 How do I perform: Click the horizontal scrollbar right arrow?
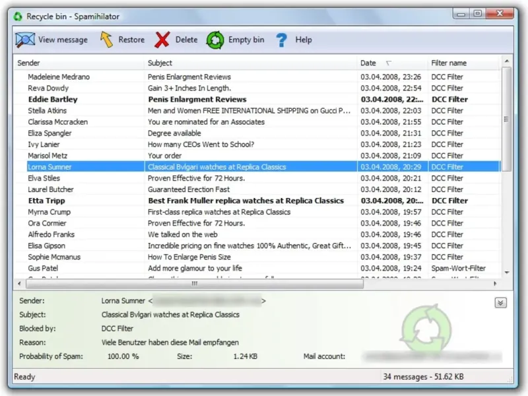click(495, 284)
